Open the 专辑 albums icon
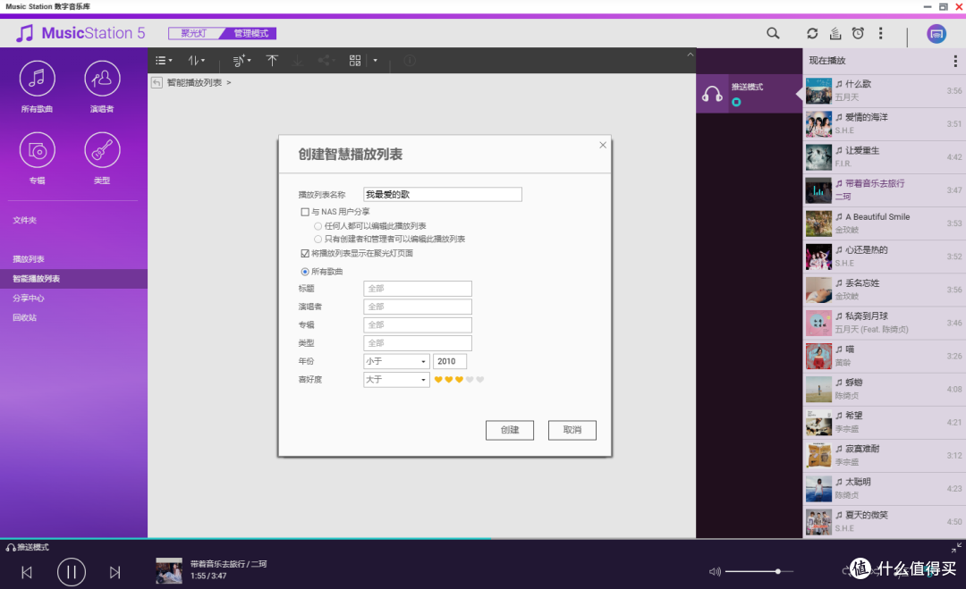Screen dimensions: 966x589 pyautogui.click(x=37, y=150)
